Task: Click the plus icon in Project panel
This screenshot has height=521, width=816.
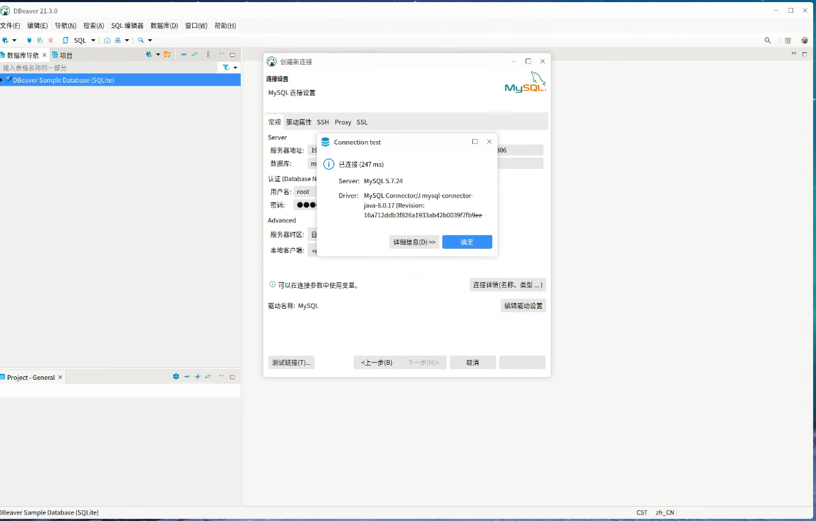Action: [x=197, y=376]
